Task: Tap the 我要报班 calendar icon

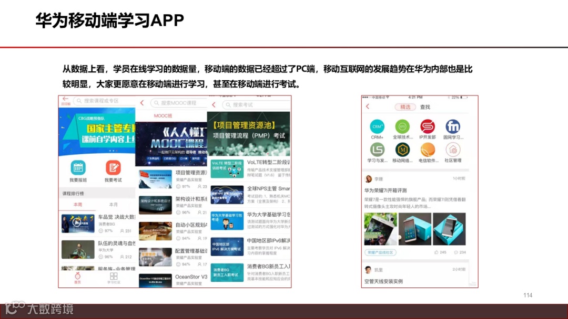Action: (78, 167)
